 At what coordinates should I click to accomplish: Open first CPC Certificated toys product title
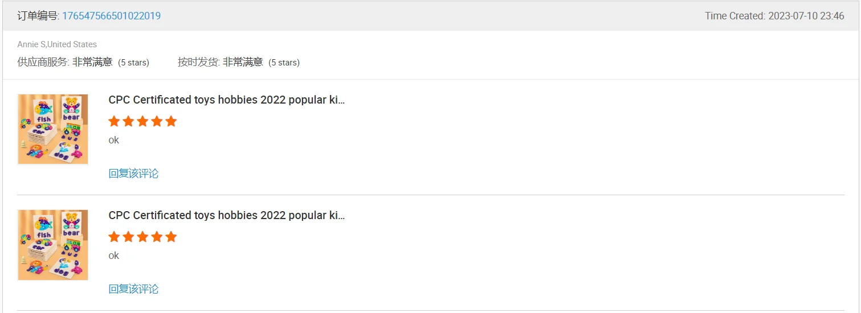(226, 100)
